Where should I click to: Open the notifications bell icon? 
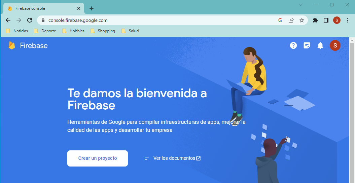[320, 45]
